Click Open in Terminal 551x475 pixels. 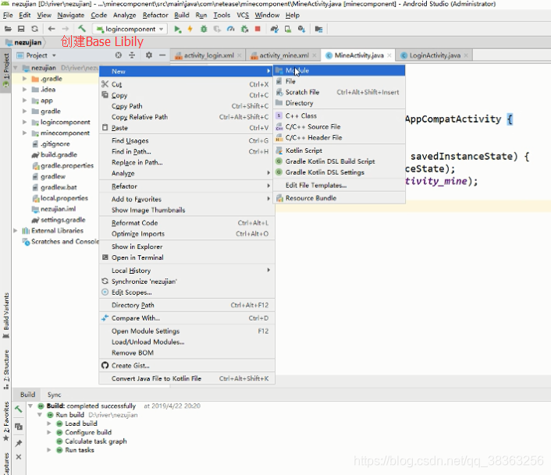[x=187, y=257]
